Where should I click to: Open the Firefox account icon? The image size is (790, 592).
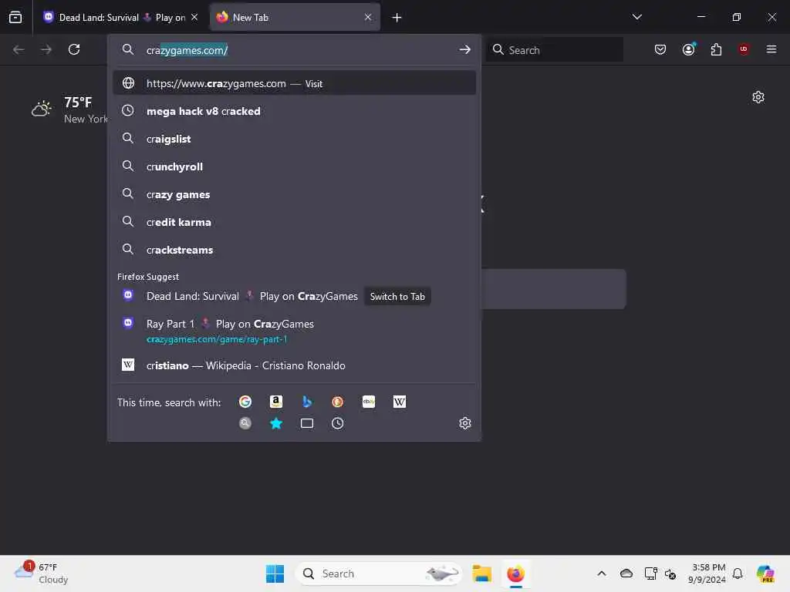coord(688,49)
